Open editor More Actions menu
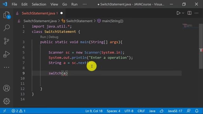This screenshot has height=114, width=203. click(196, 13)
